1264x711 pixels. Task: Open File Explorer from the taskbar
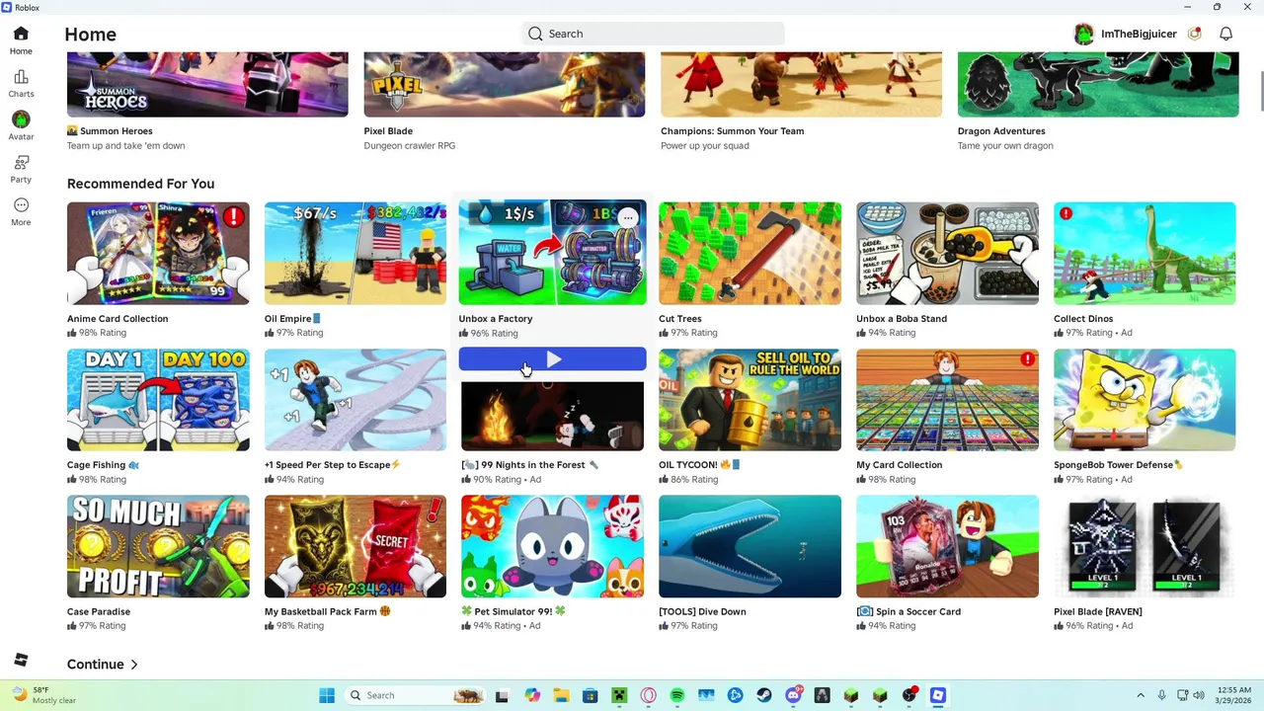coord(561,695)
